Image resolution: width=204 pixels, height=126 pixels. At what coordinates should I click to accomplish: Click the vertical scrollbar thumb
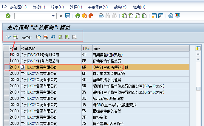click(x=198, y=88)
